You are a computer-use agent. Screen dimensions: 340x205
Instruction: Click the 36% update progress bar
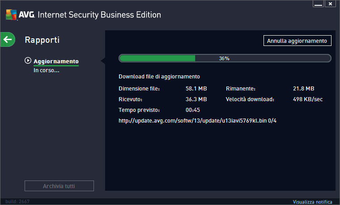coord(225,58)
